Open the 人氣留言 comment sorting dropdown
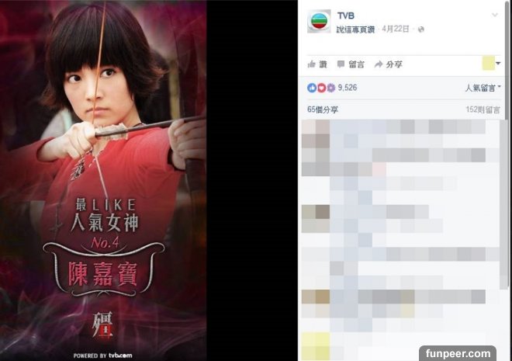 483,88
